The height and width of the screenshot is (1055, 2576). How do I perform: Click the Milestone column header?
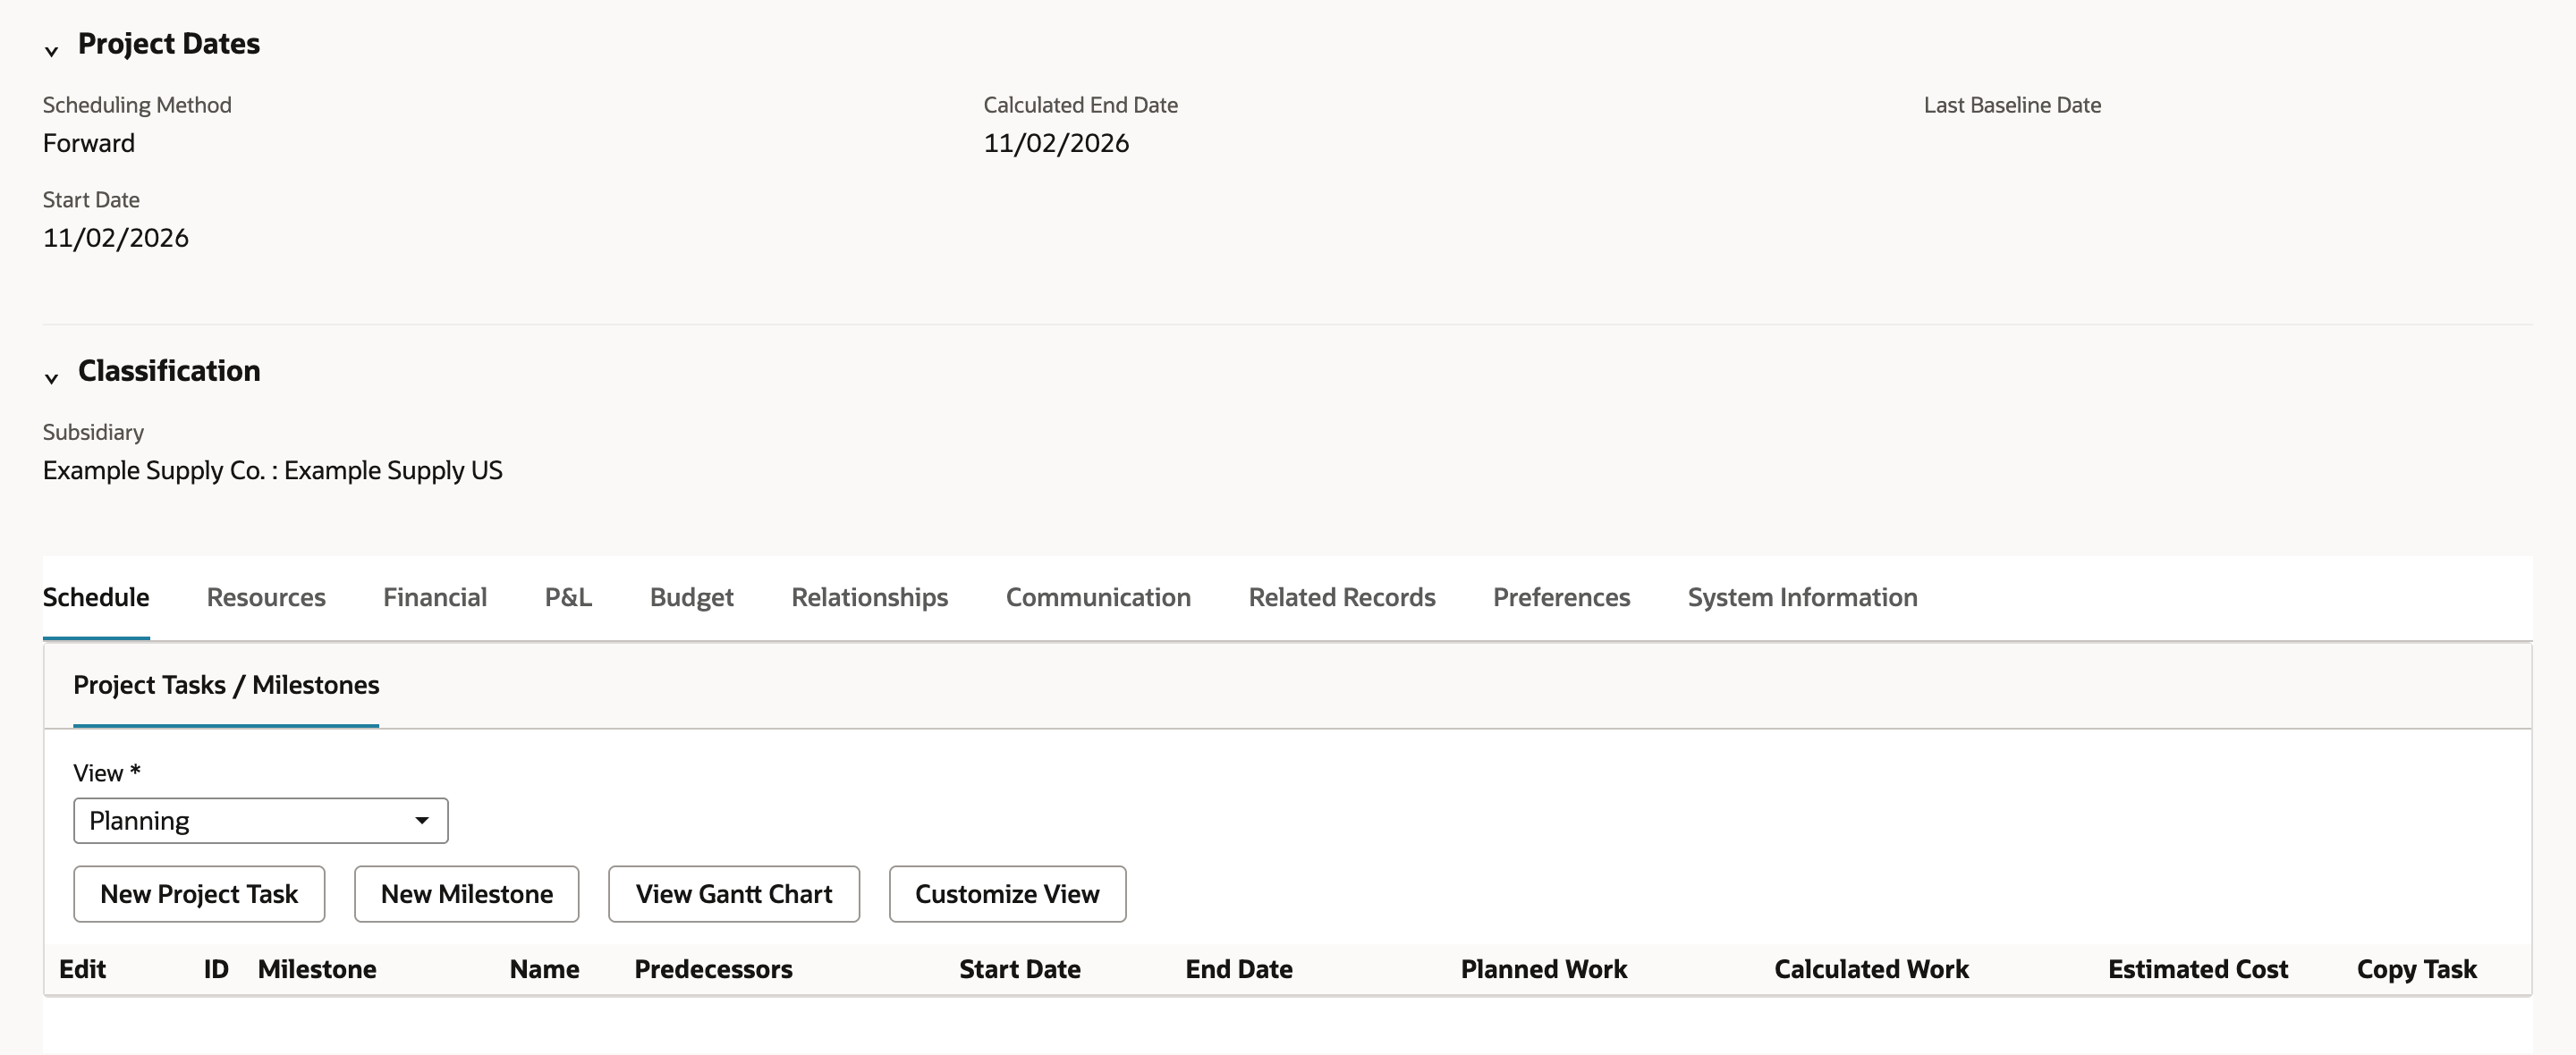[317, 969]
